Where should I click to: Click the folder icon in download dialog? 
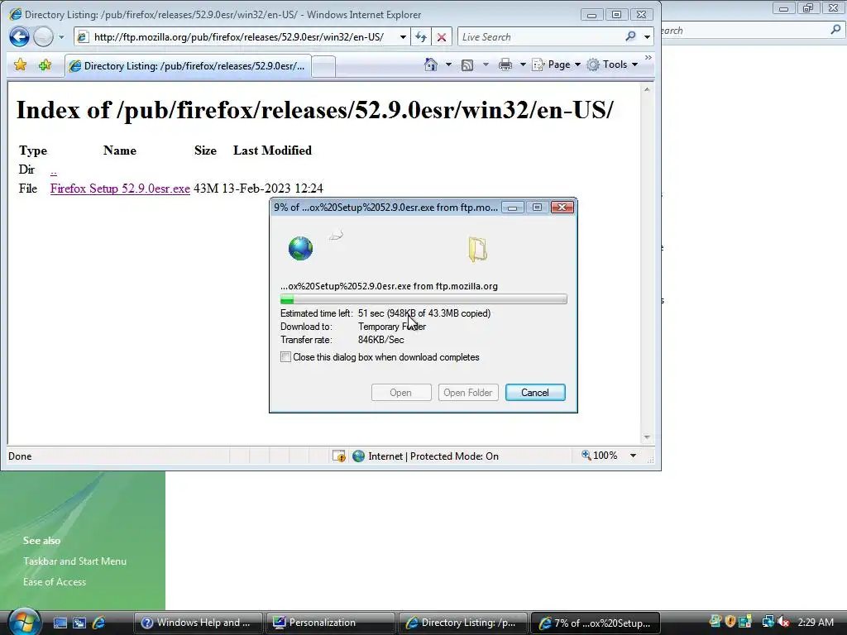pyautogui.click(x=477, y=249)
